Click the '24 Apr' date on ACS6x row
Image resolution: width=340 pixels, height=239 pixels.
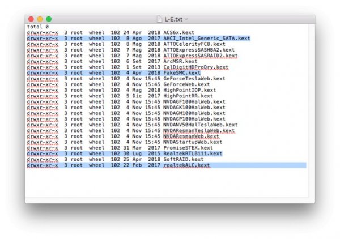coord(133,32)
